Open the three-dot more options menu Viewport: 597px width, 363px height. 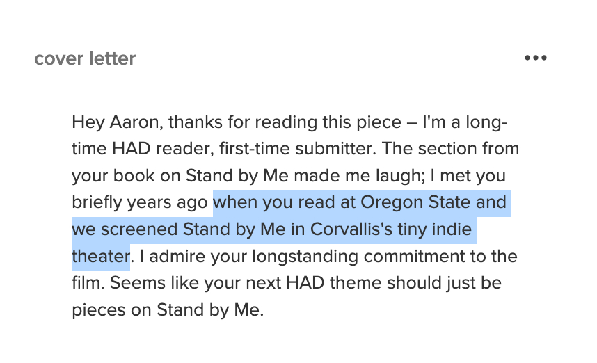point(536,58)
